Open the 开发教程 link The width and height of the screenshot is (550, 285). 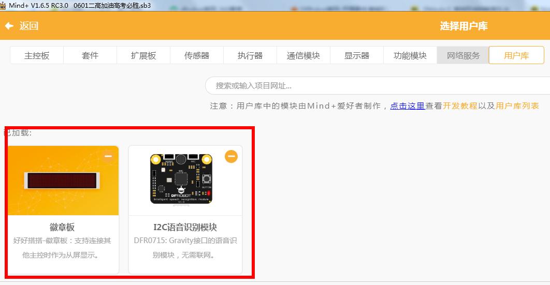[460, 106]
